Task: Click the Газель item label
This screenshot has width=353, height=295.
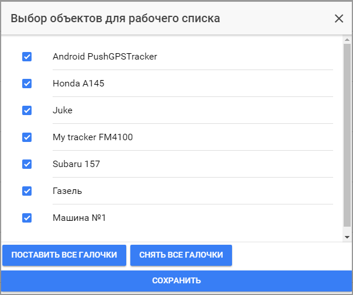Action: (x=67, y=191)
